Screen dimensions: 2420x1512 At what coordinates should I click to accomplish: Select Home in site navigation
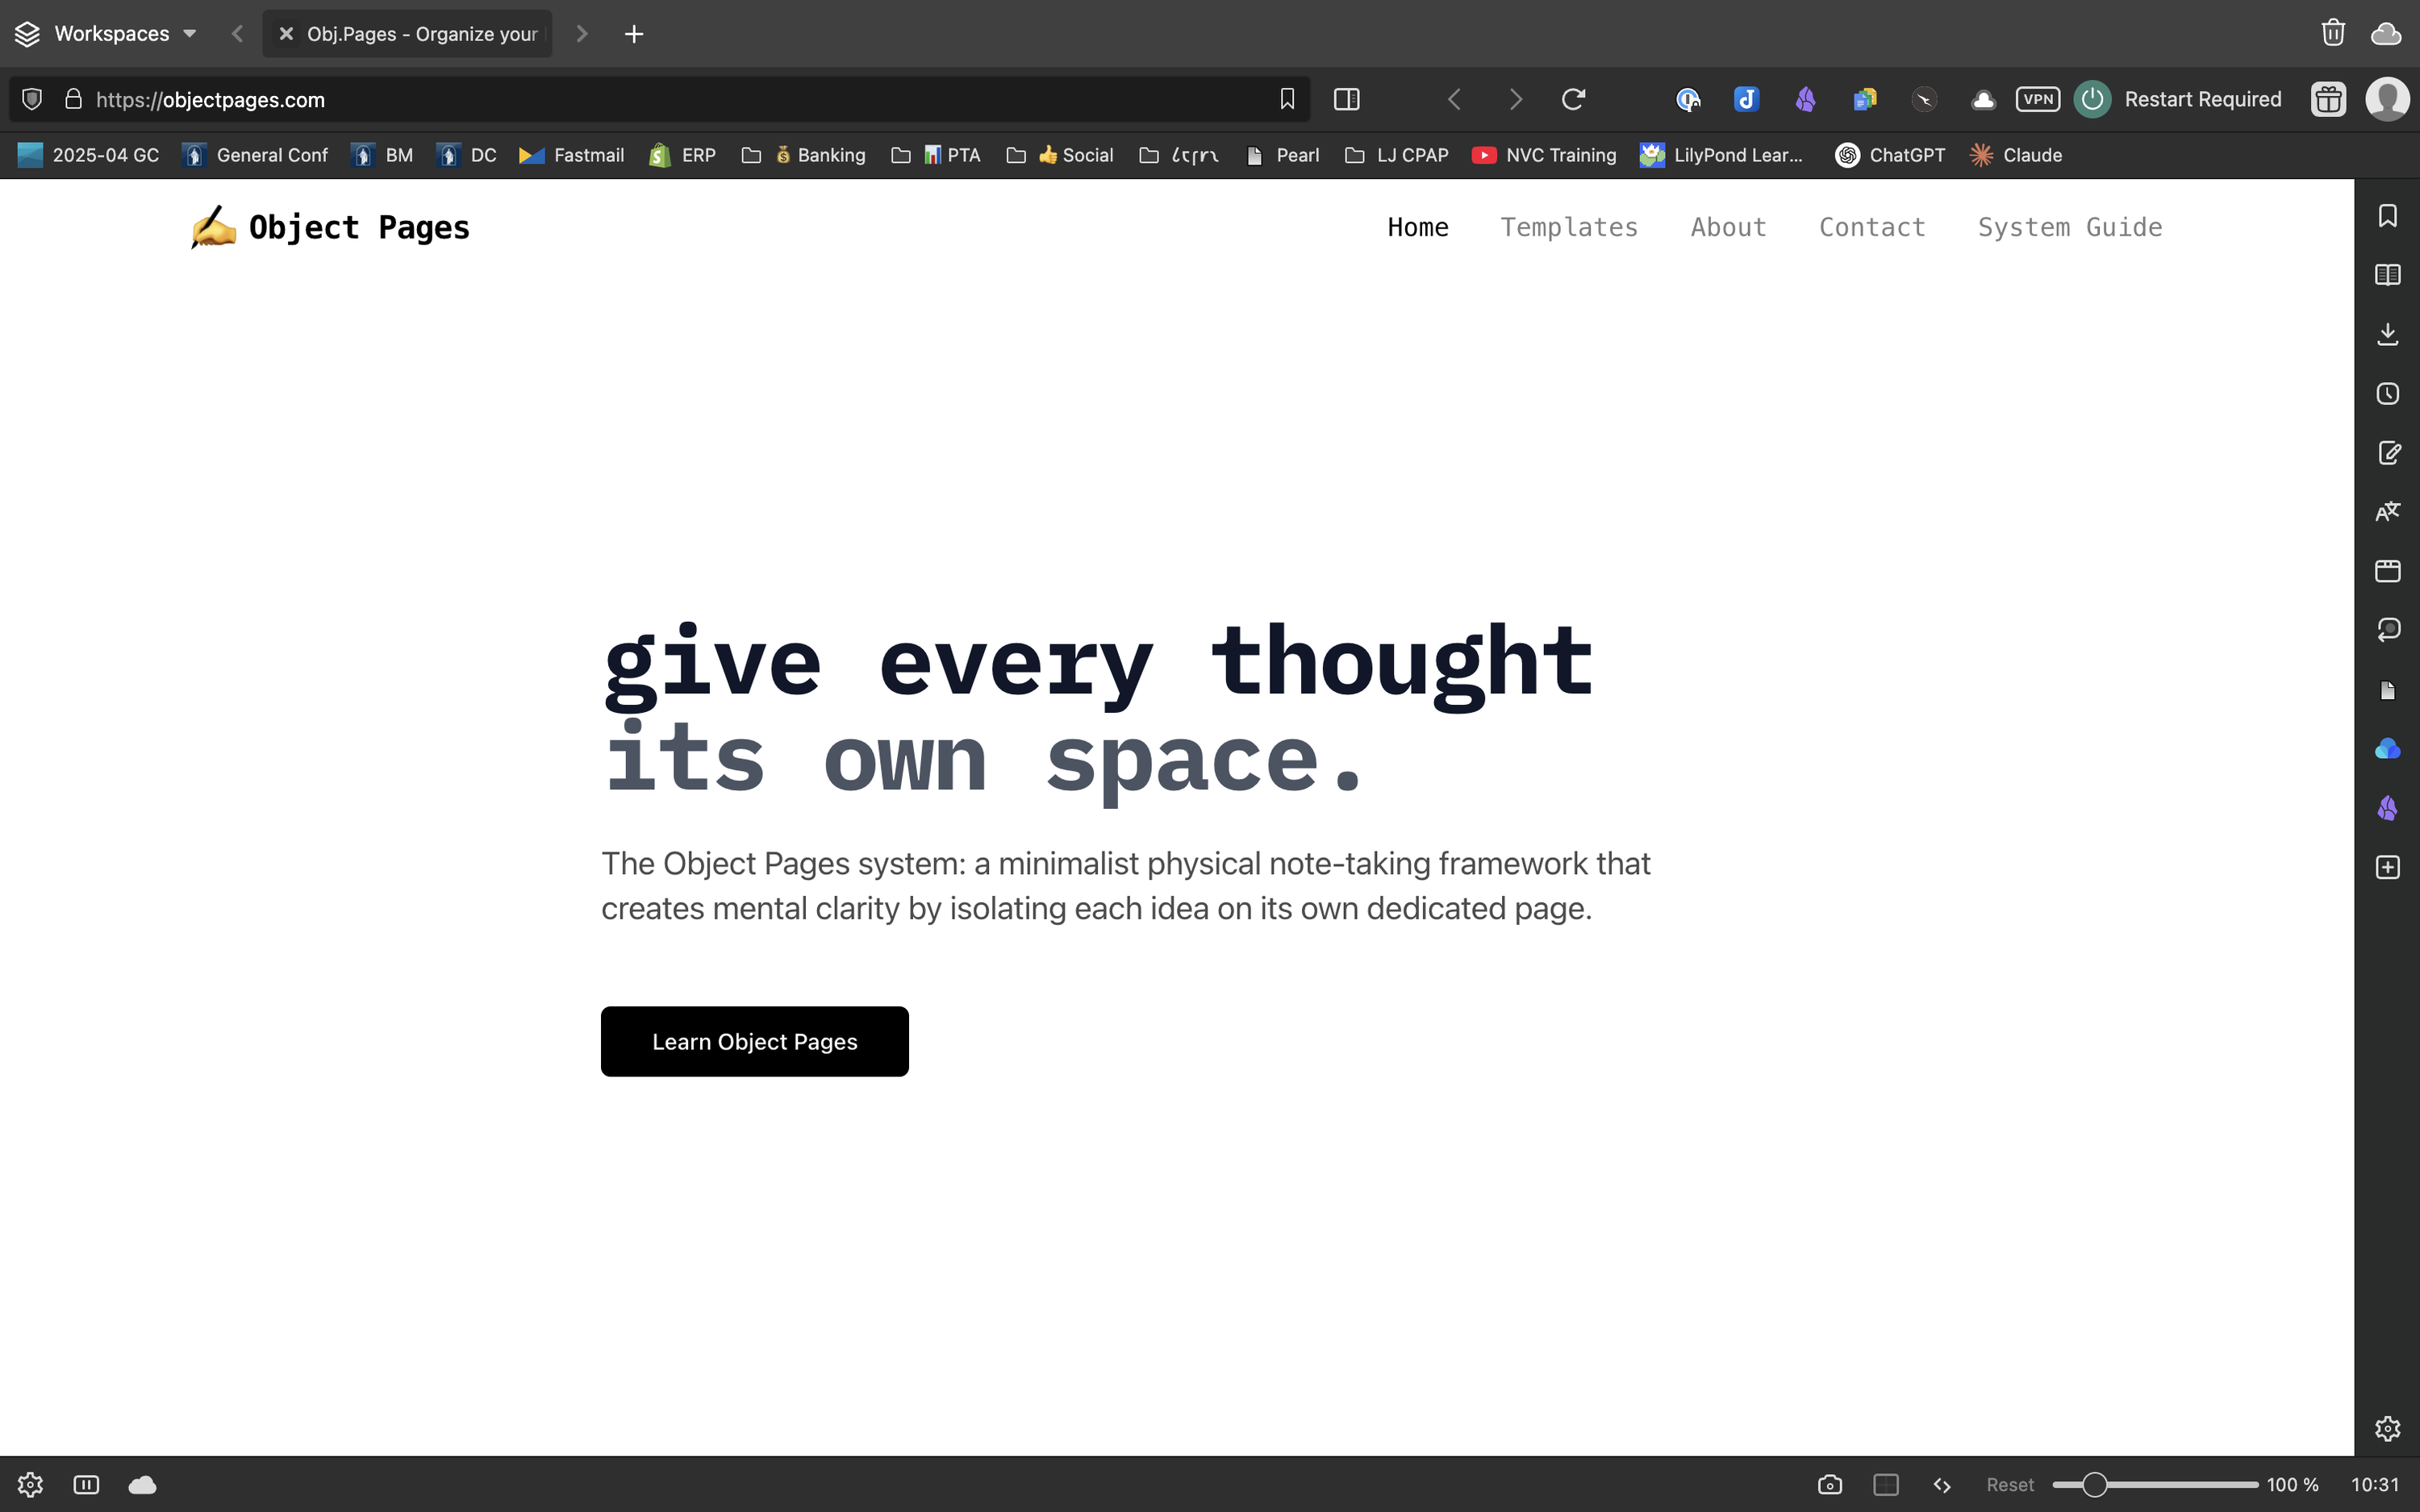point(1417,227)
